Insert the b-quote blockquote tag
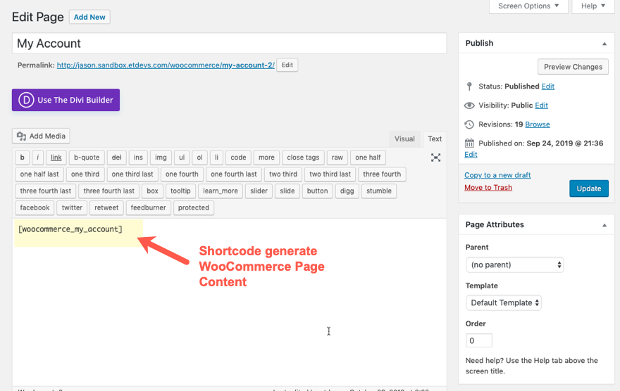 pyautogui.click(x=87, y=158)
